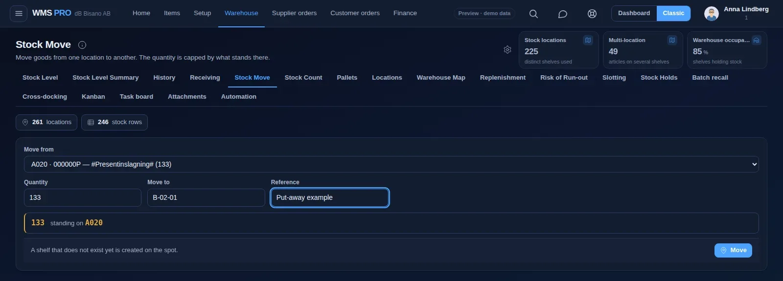Open the Stock Holds tab
Screen dimensions: 783x281
(x=659, y=78)
